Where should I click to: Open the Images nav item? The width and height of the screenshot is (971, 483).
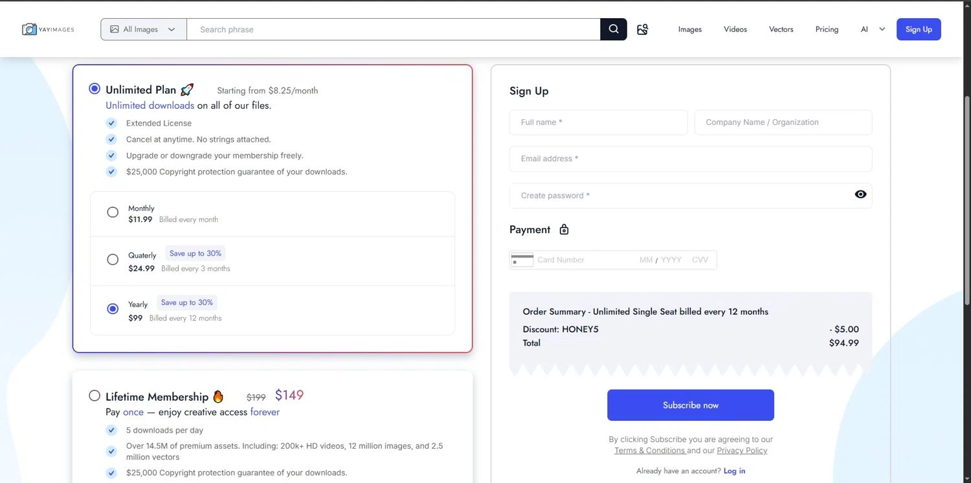point(690,29)
